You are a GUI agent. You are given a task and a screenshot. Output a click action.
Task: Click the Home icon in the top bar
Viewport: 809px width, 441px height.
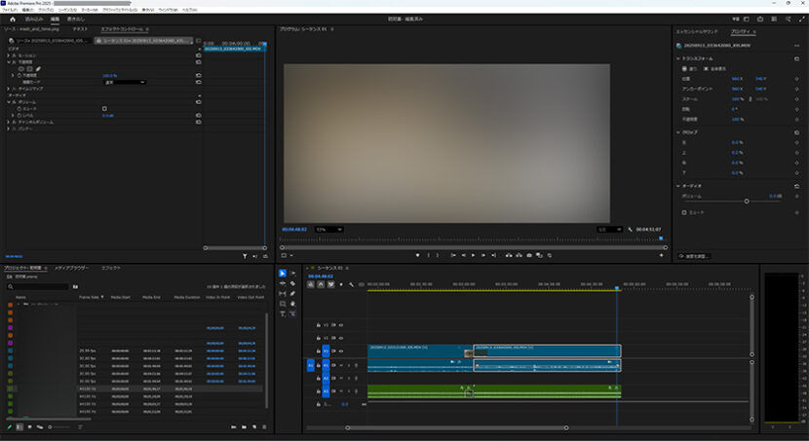(11, 18)
